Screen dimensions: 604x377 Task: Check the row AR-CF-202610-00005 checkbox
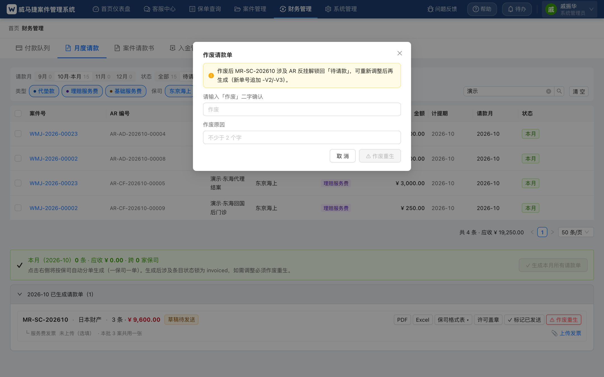click(18, 183)
